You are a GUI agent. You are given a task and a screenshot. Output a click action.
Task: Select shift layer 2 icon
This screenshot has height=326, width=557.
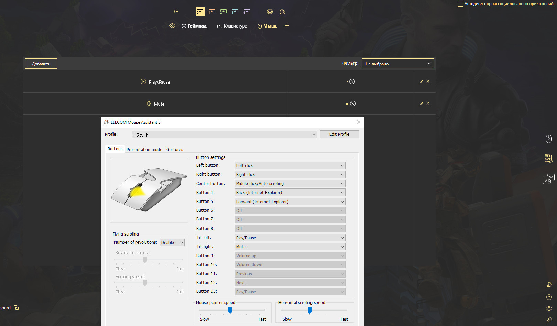(223, 12)
